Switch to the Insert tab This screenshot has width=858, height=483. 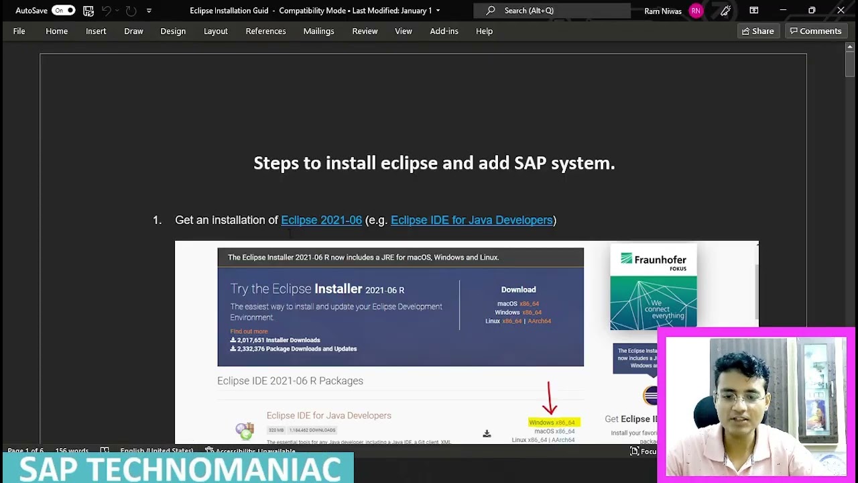(96, 31)
